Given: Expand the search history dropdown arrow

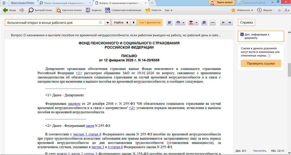Looking at the screenshot, I should [108, 23].
